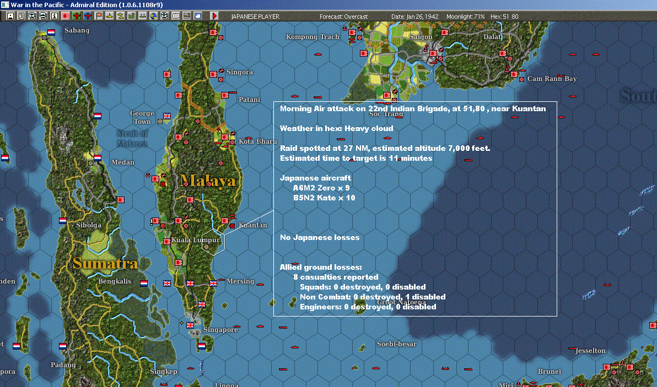657x387 pixels.
Task: Select the British flag at Mersing
Action: click(x=213, y=284)
